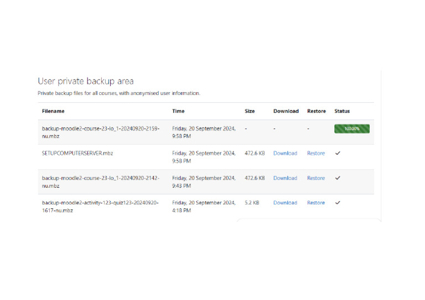Click the Time column header
The image size is (425, 300).
[x=178, y=111]
